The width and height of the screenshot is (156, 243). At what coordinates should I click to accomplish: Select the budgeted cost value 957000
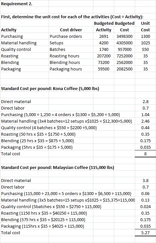pos(124,49)
